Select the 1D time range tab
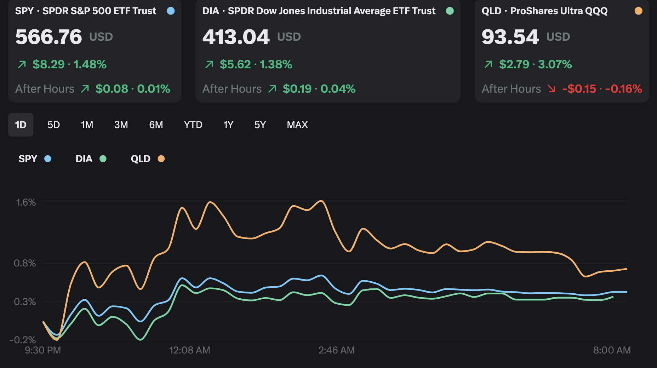Screen dimensions: 657x368 (21, 125)
